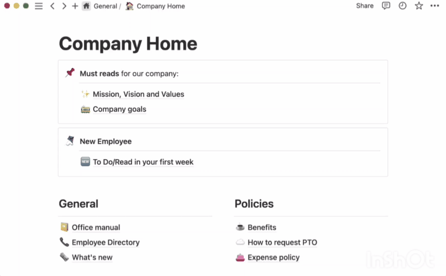
Task: Open Mission, Vision and Values page
Action: tap(138, 94)
